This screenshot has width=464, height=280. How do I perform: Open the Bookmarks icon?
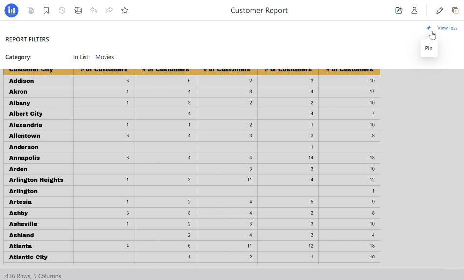click(x=46, y=10)
